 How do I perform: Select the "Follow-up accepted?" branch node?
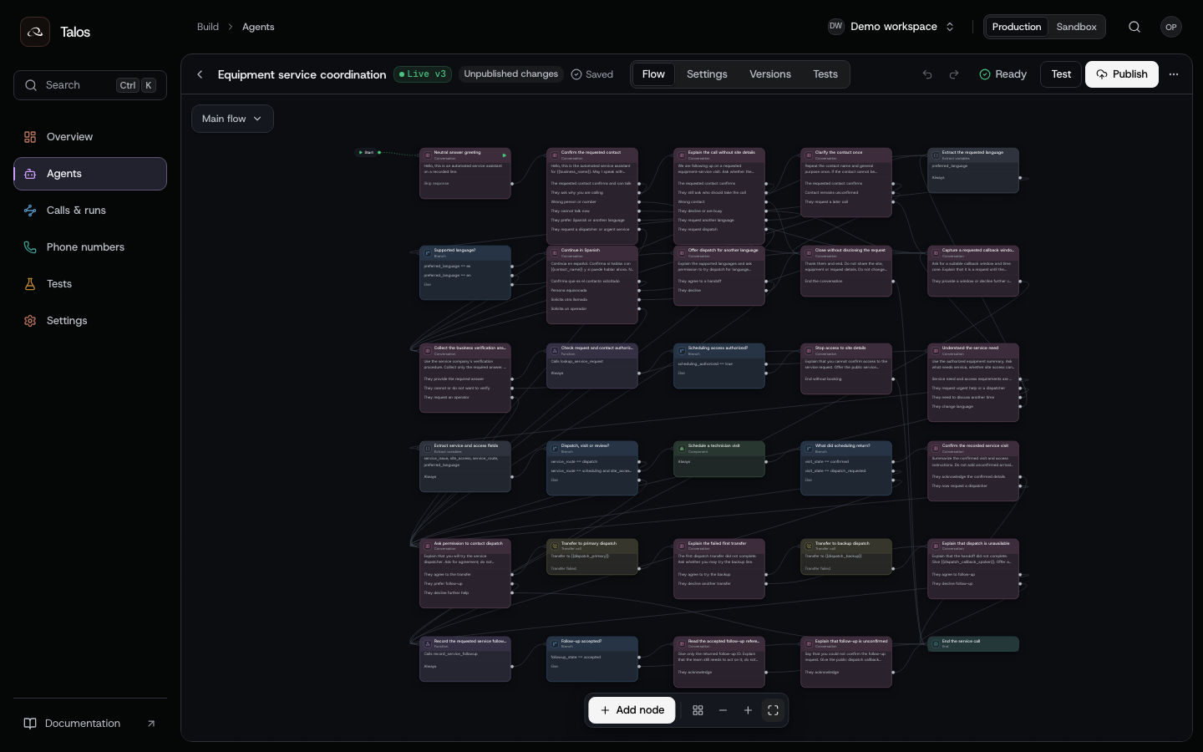coord(592,659)
